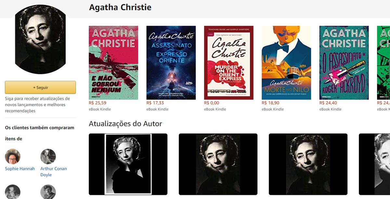
Task: Open the Assassinato no Expresso Oriente cover
Action: click(171, 63)
